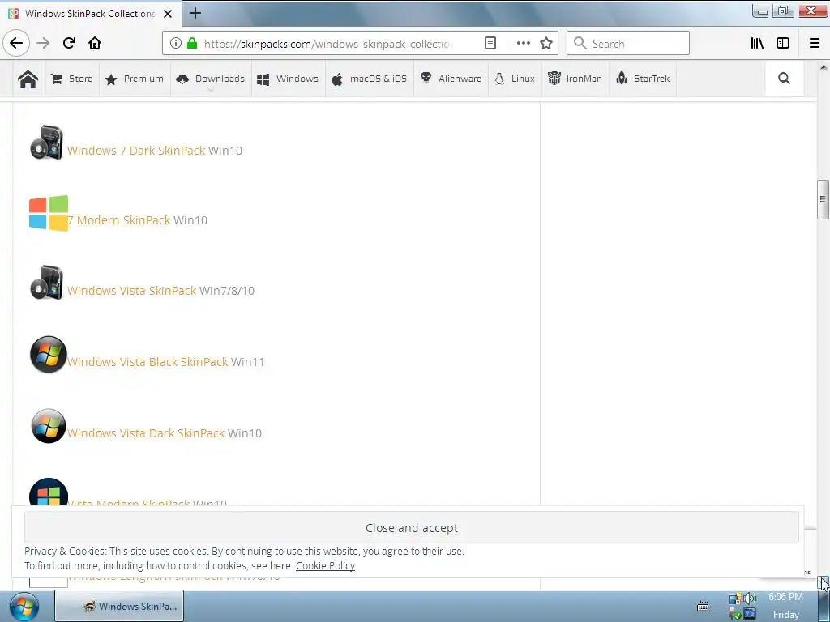The height and width of the screenshot is (622, 830).
Task: Click the Windows Vista SkinPack box icon
Action: [46, 283]
